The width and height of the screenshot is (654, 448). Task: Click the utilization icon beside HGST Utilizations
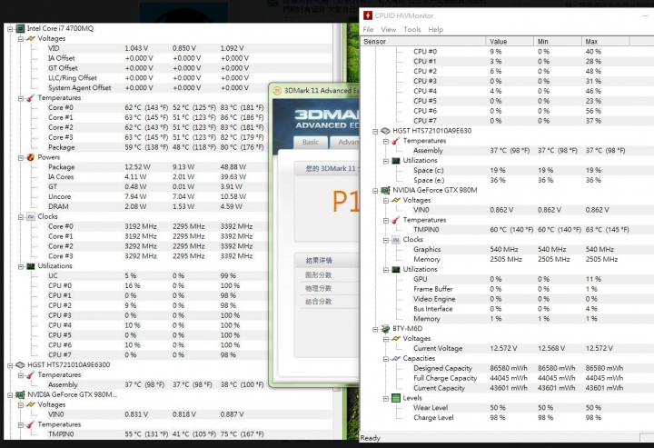[395, 161]
